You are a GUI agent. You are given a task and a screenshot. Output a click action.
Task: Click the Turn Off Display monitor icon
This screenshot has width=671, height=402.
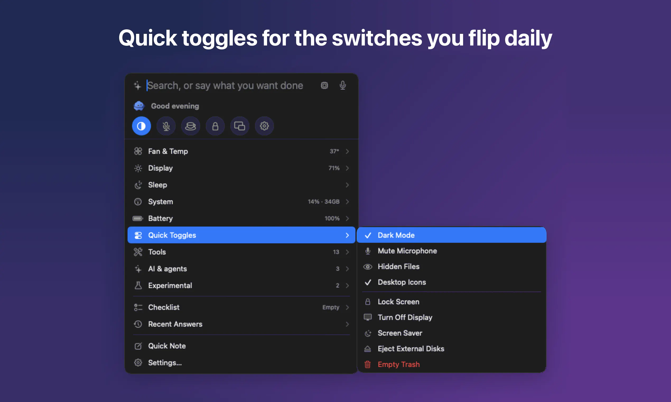point(367,317)
